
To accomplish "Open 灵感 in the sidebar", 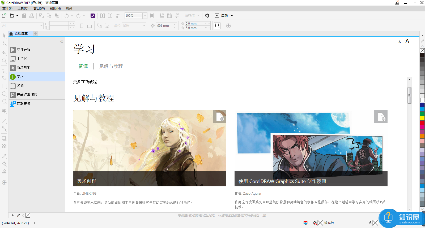I will click(37, 86).
